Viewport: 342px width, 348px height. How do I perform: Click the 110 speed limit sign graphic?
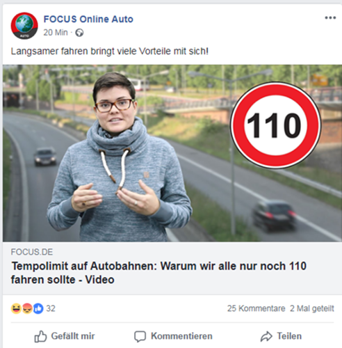tap(275, 125)
